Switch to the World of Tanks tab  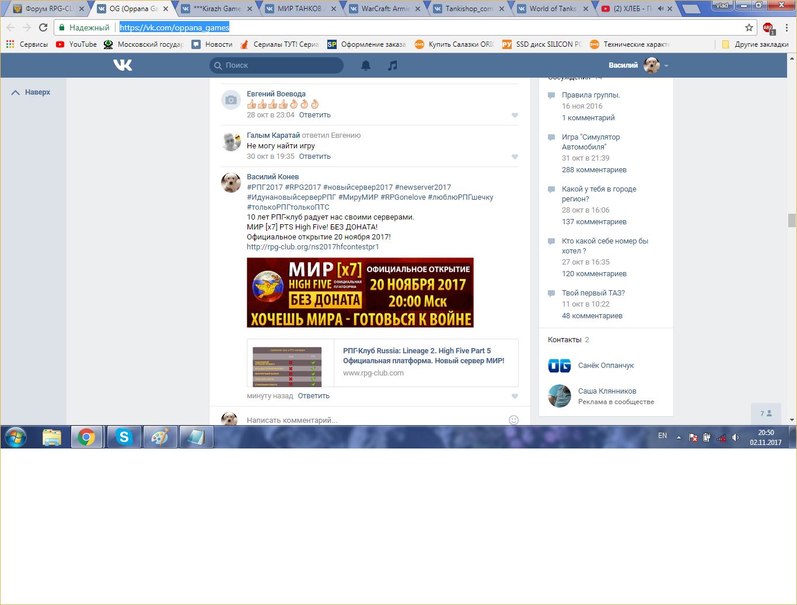pos(551,9)
